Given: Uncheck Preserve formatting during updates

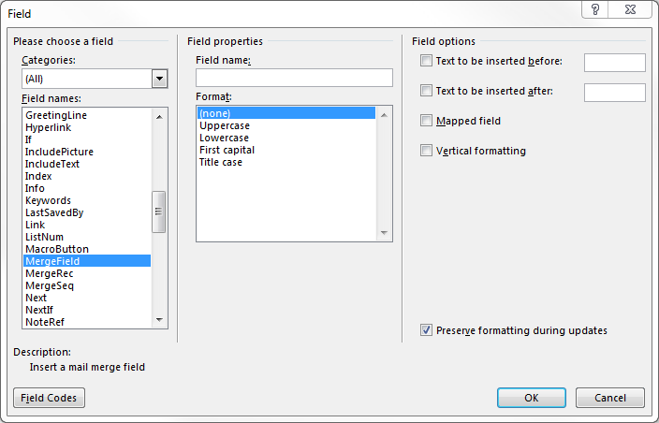Looking at the screenshot, I should 427,330.
